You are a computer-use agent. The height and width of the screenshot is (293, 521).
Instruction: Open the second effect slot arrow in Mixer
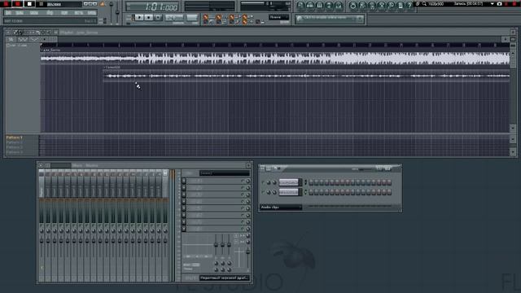pos(184,188)
